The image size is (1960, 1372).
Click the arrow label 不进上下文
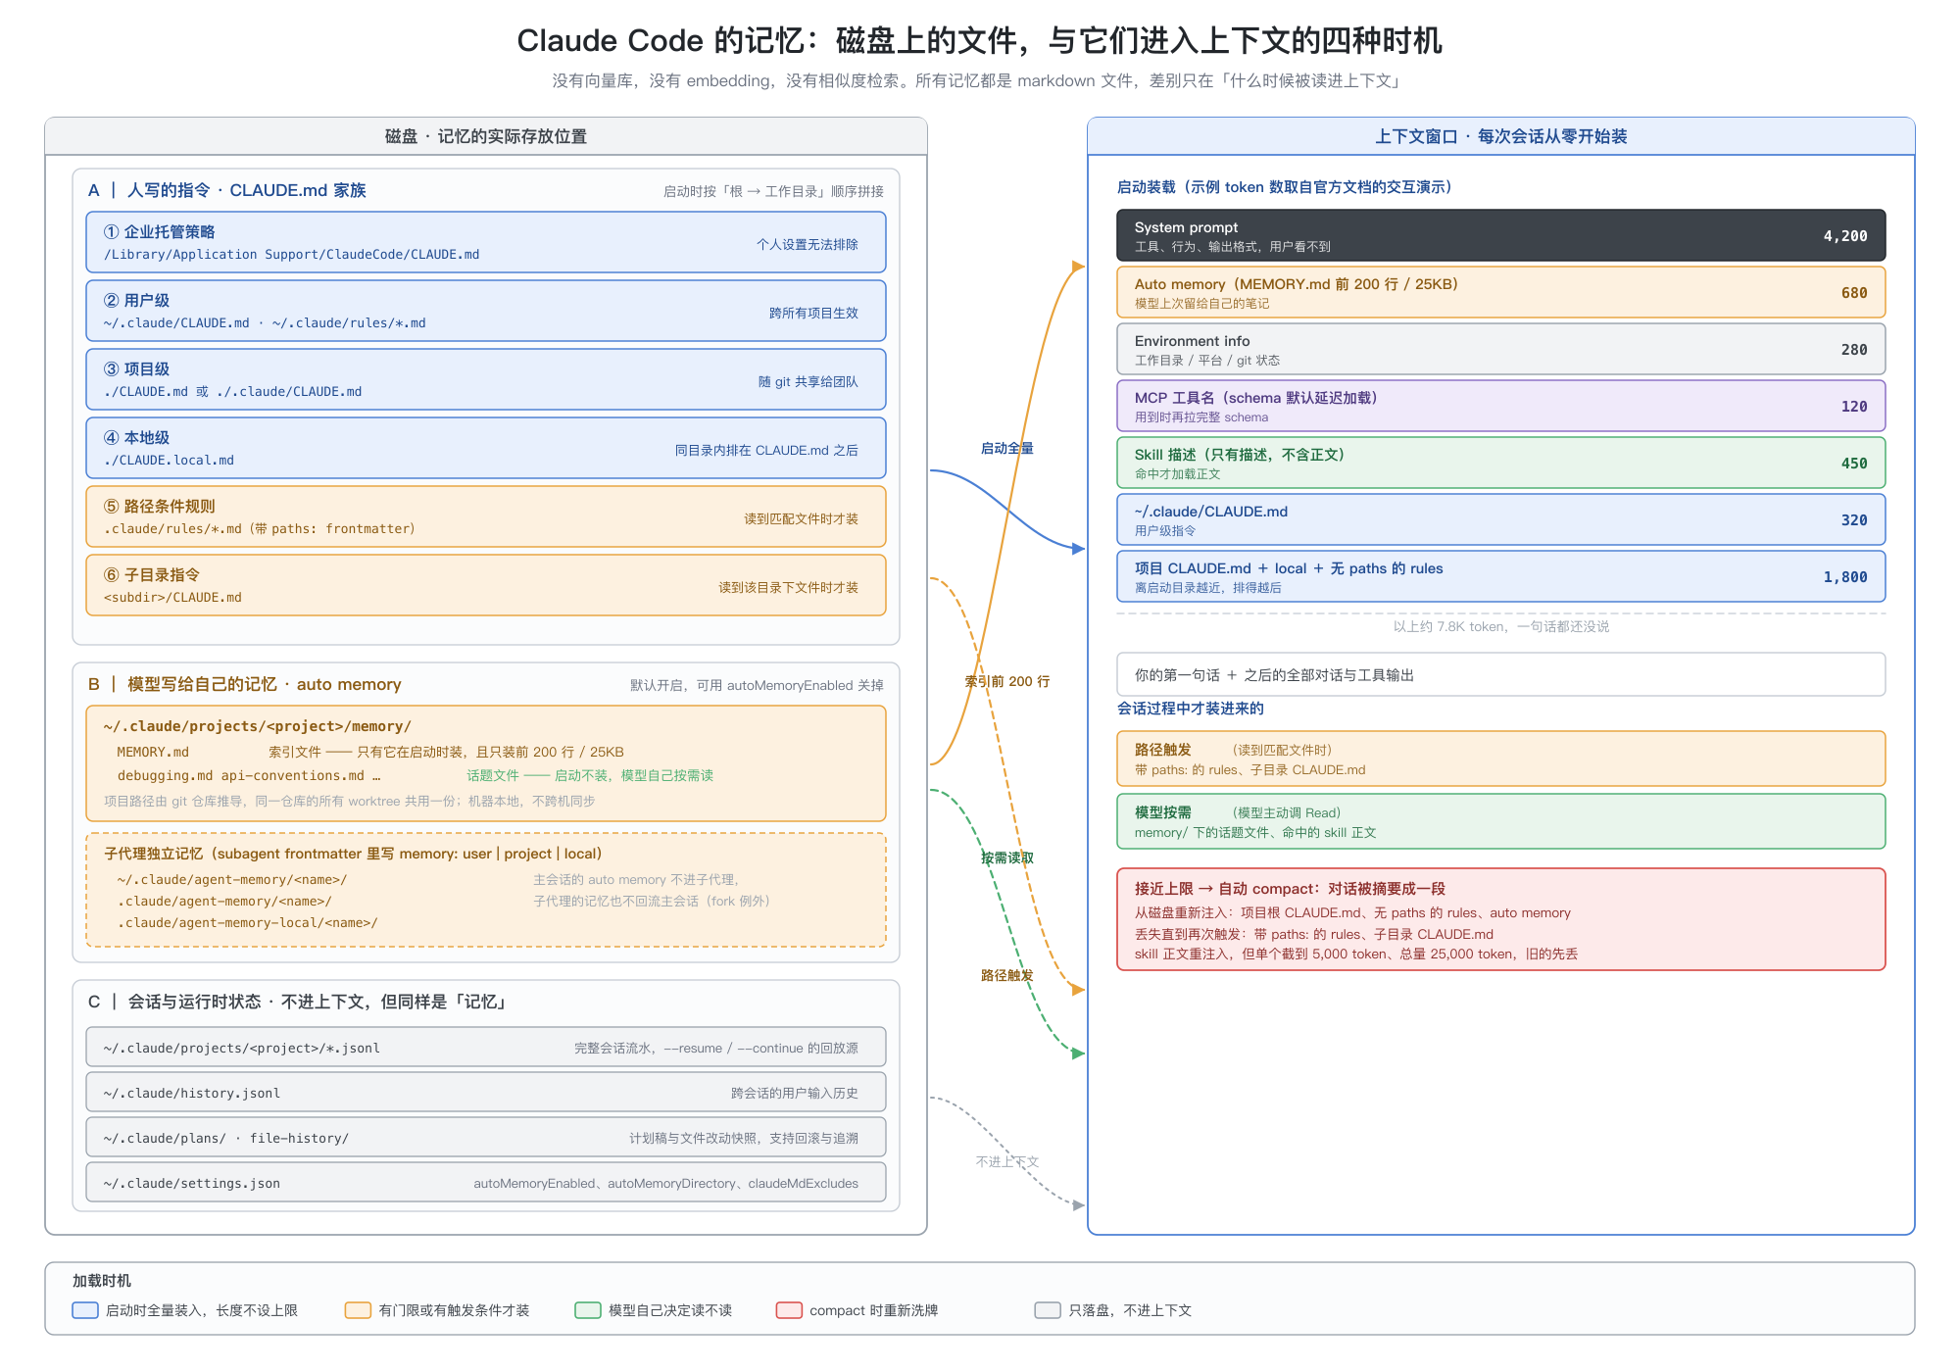pos(1007,1161)
